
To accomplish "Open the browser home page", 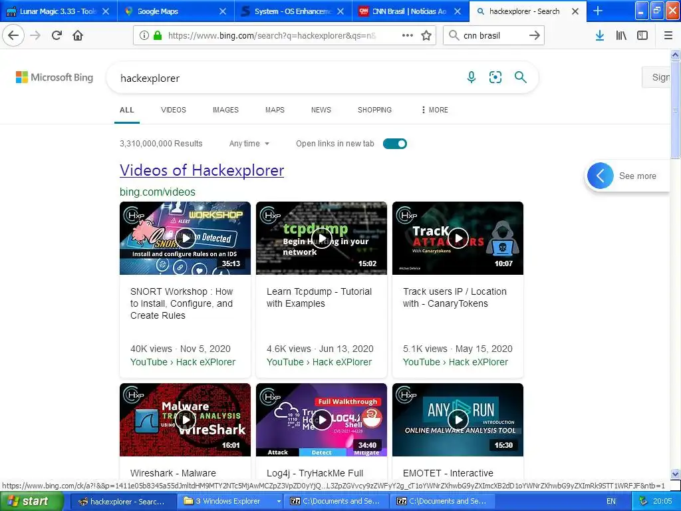I will click(x=78, y=35).
